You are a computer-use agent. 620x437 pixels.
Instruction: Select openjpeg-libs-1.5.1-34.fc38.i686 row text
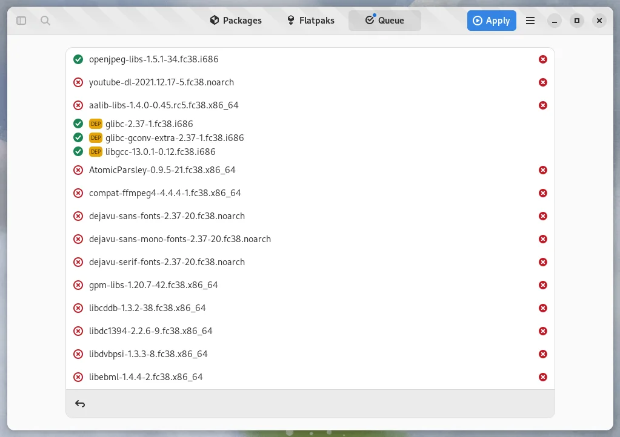coord(153,59)
